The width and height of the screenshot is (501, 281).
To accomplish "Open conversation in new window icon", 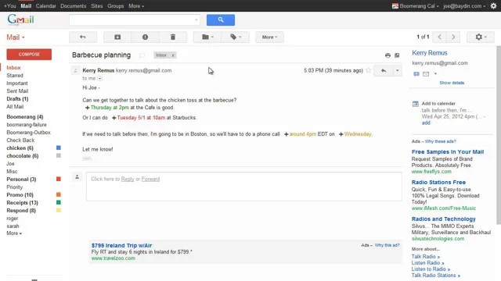I will click(x=397, y=55).
